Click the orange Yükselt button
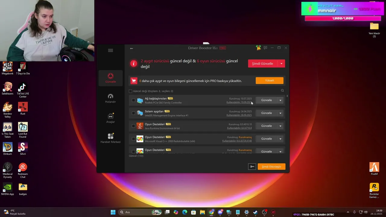This screenshot has height=217, width=386. tap(270, 80)
